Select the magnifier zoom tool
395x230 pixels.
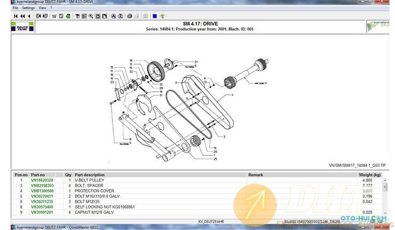point(91,16)
